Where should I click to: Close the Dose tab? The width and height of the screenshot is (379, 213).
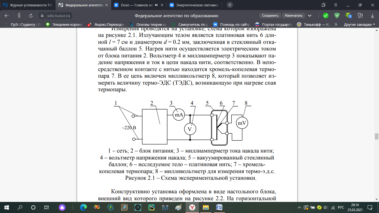pos(163,5)
